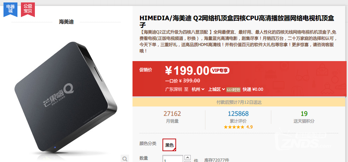Open the 125868 累计评价 reviews count

point(238,114)
